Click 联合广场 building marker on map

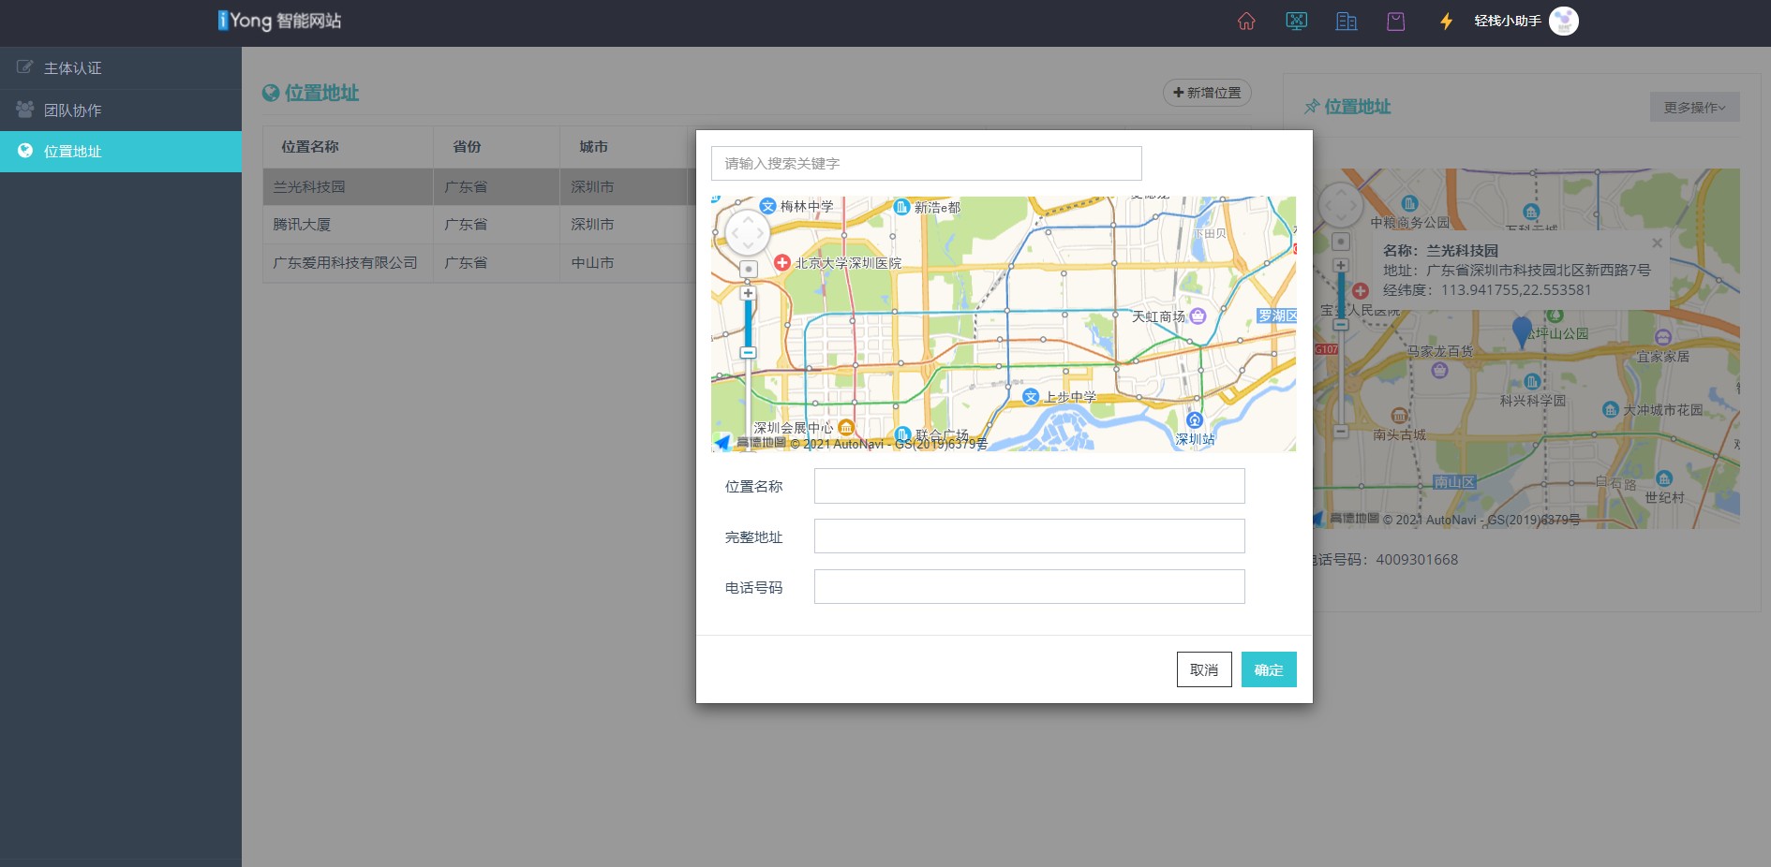tap(903, 434)
